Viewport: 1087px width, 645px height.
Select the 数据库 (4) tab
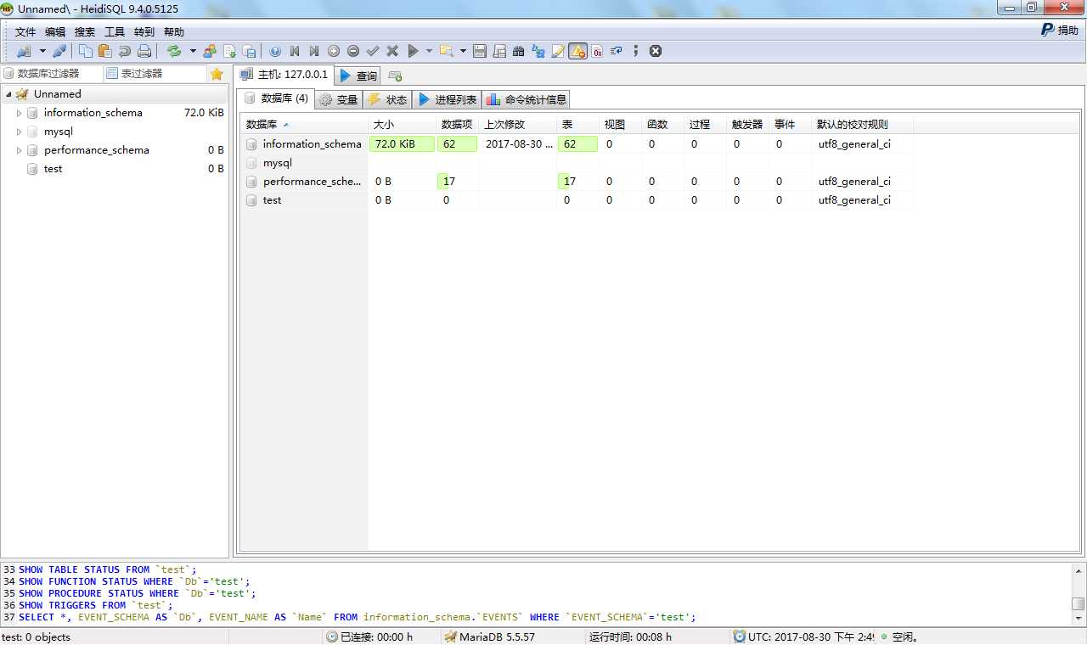pos(276,98)
